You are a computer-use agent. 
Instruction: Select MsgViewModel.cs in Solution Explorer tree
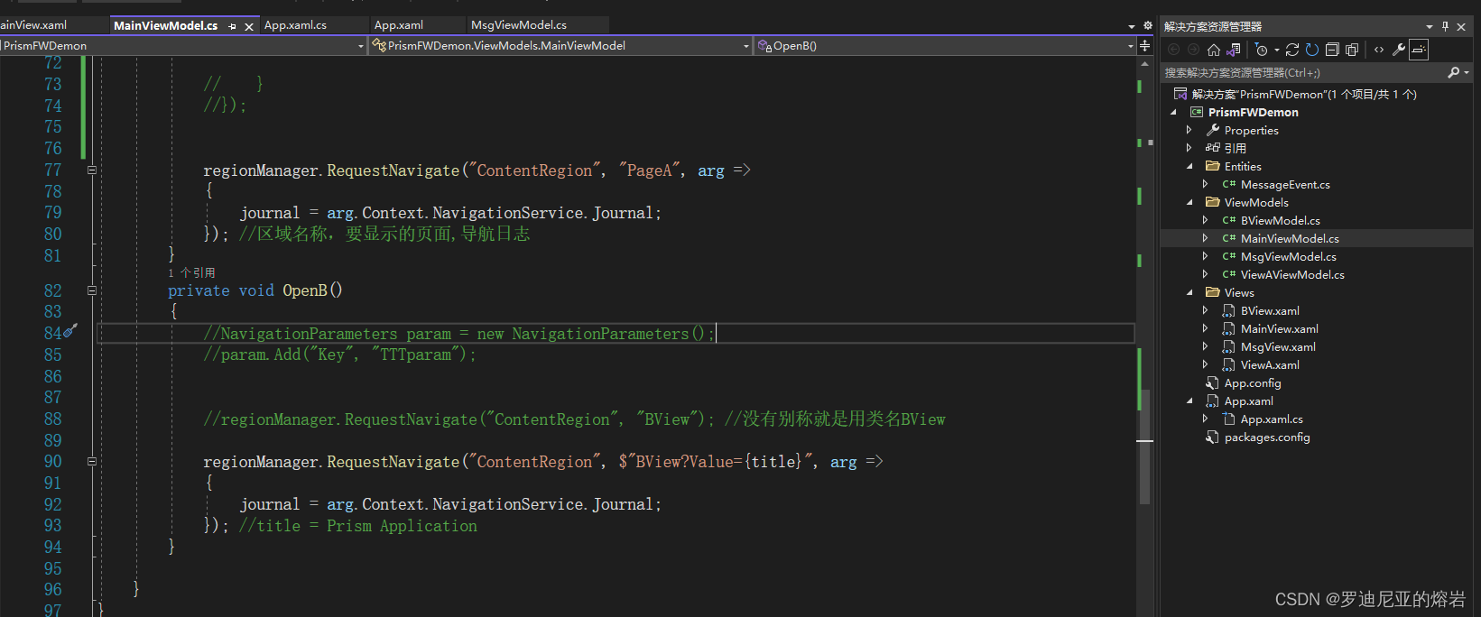(x=1289, y=256)
